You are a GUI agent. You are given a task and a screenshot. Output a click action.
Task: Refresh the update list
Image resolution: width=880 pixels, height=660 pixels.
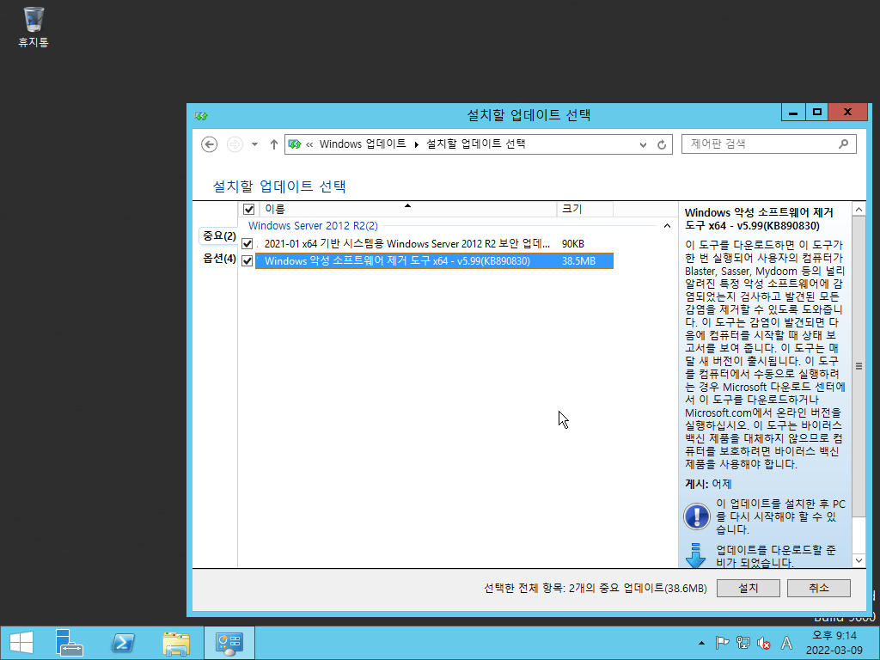click(662, 144)
